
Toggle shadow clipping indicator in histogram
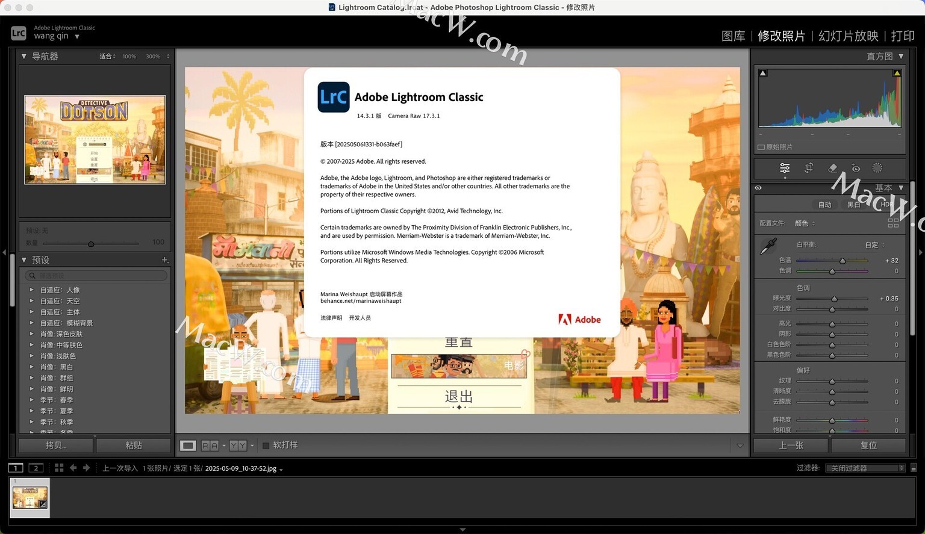763,73
